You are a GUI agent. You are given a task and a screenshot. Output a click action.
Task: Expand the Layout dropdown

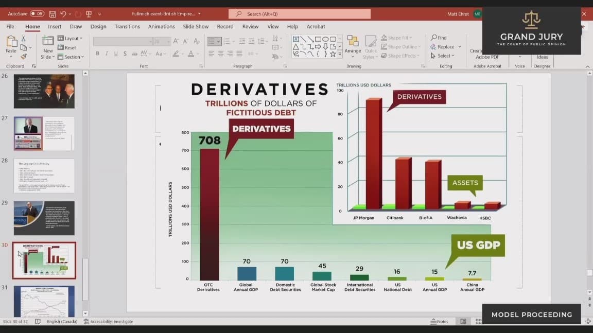coord(70,39)
